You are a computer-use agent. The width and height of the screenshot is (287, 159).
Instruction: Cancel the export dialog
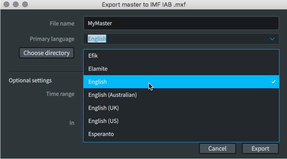(217, 148)
